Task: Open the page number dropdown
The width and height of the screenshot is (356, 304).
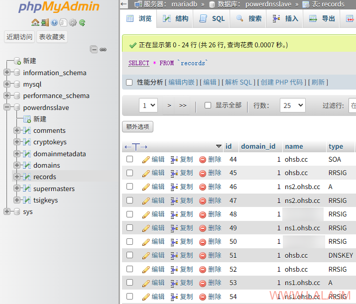Action: [148, 105]
